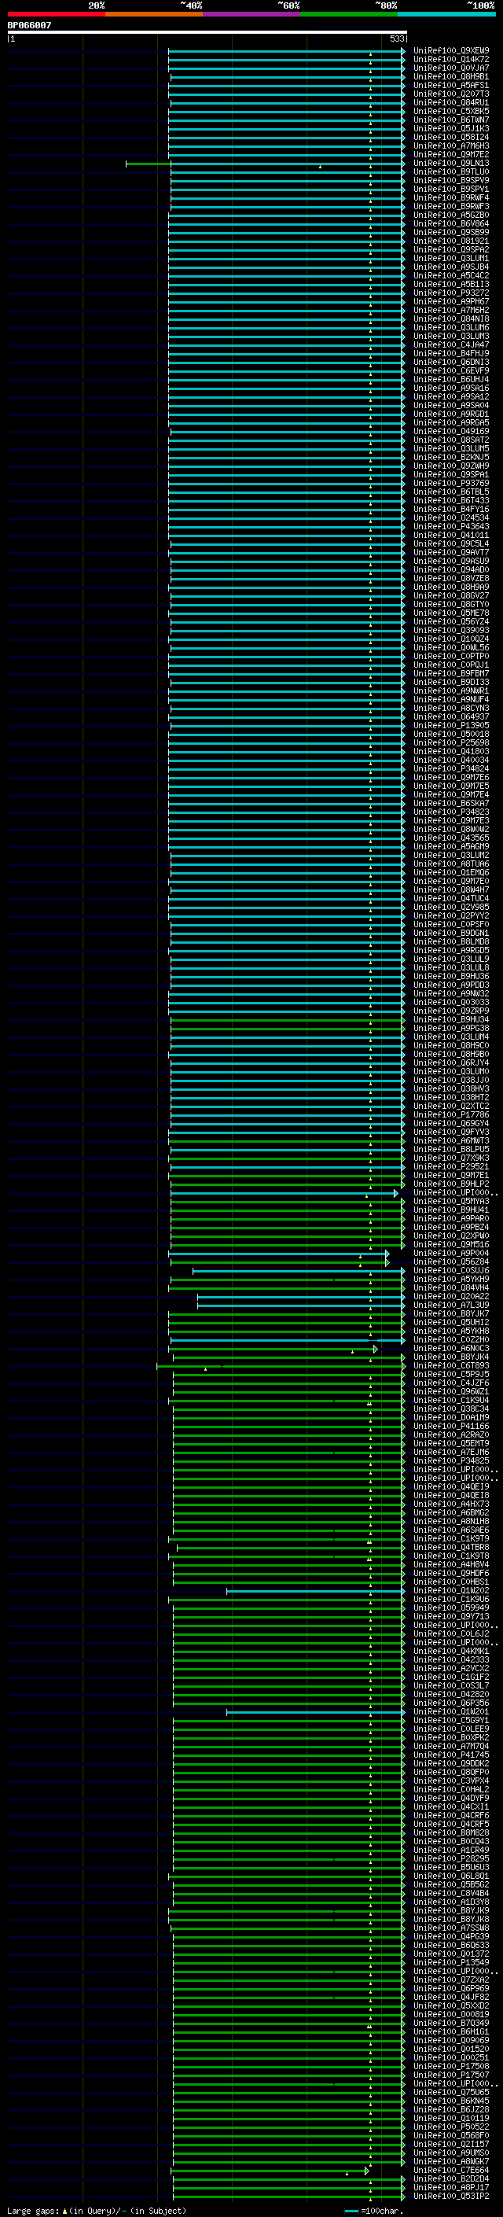This screenshot has width=503, height=2217.
Task: Select the UniRef100_A2RAZ0 label
Action: 451,1435
